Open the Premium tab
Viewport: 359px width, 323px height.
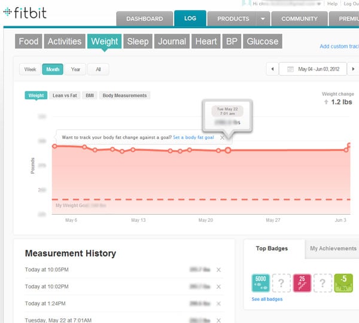click(344, 19)
